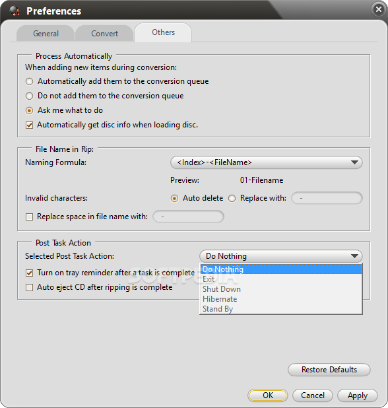Image resolution: width=388 pixels, height=408 pixels.
Task: Choose Hibernate from the post task list
Action: (x=281, y=298)
